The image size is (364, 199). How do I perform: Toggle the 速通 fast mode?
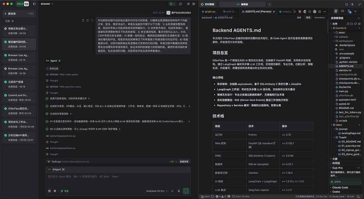tap(65, 191)
